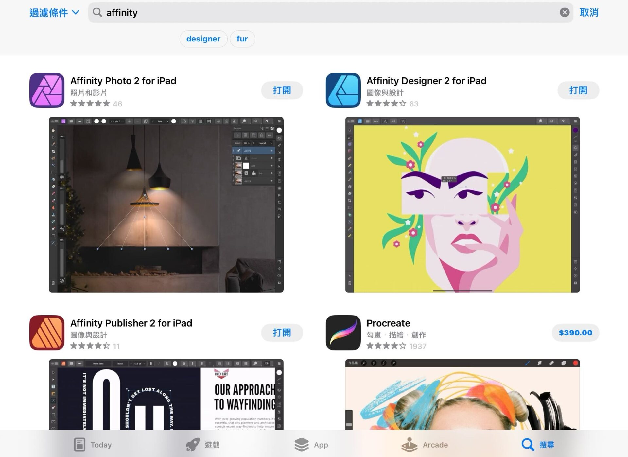Screen dimensions: 628x457
Task: Buy Procreate for $390.00
Action: click(x=575, y=333)
